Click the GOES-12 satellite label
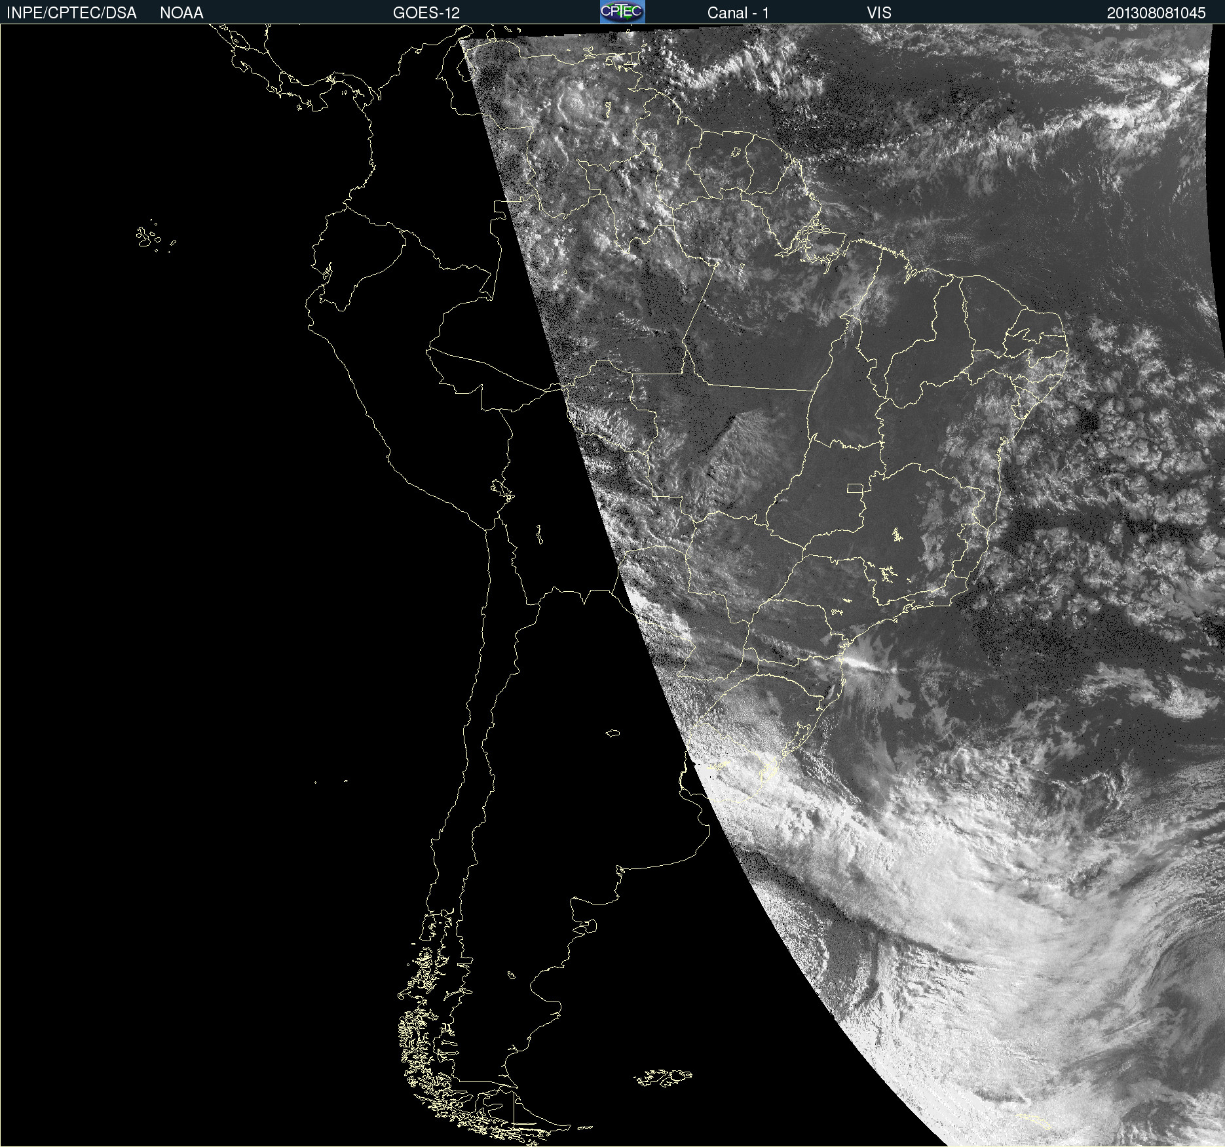The height and width of the screenshot is (1147, 1225). (426, 13)
